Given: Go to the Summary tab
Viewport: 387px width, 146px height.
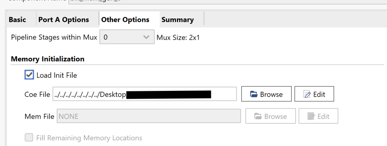Looking at the screenshot, I should click(178, 20).
